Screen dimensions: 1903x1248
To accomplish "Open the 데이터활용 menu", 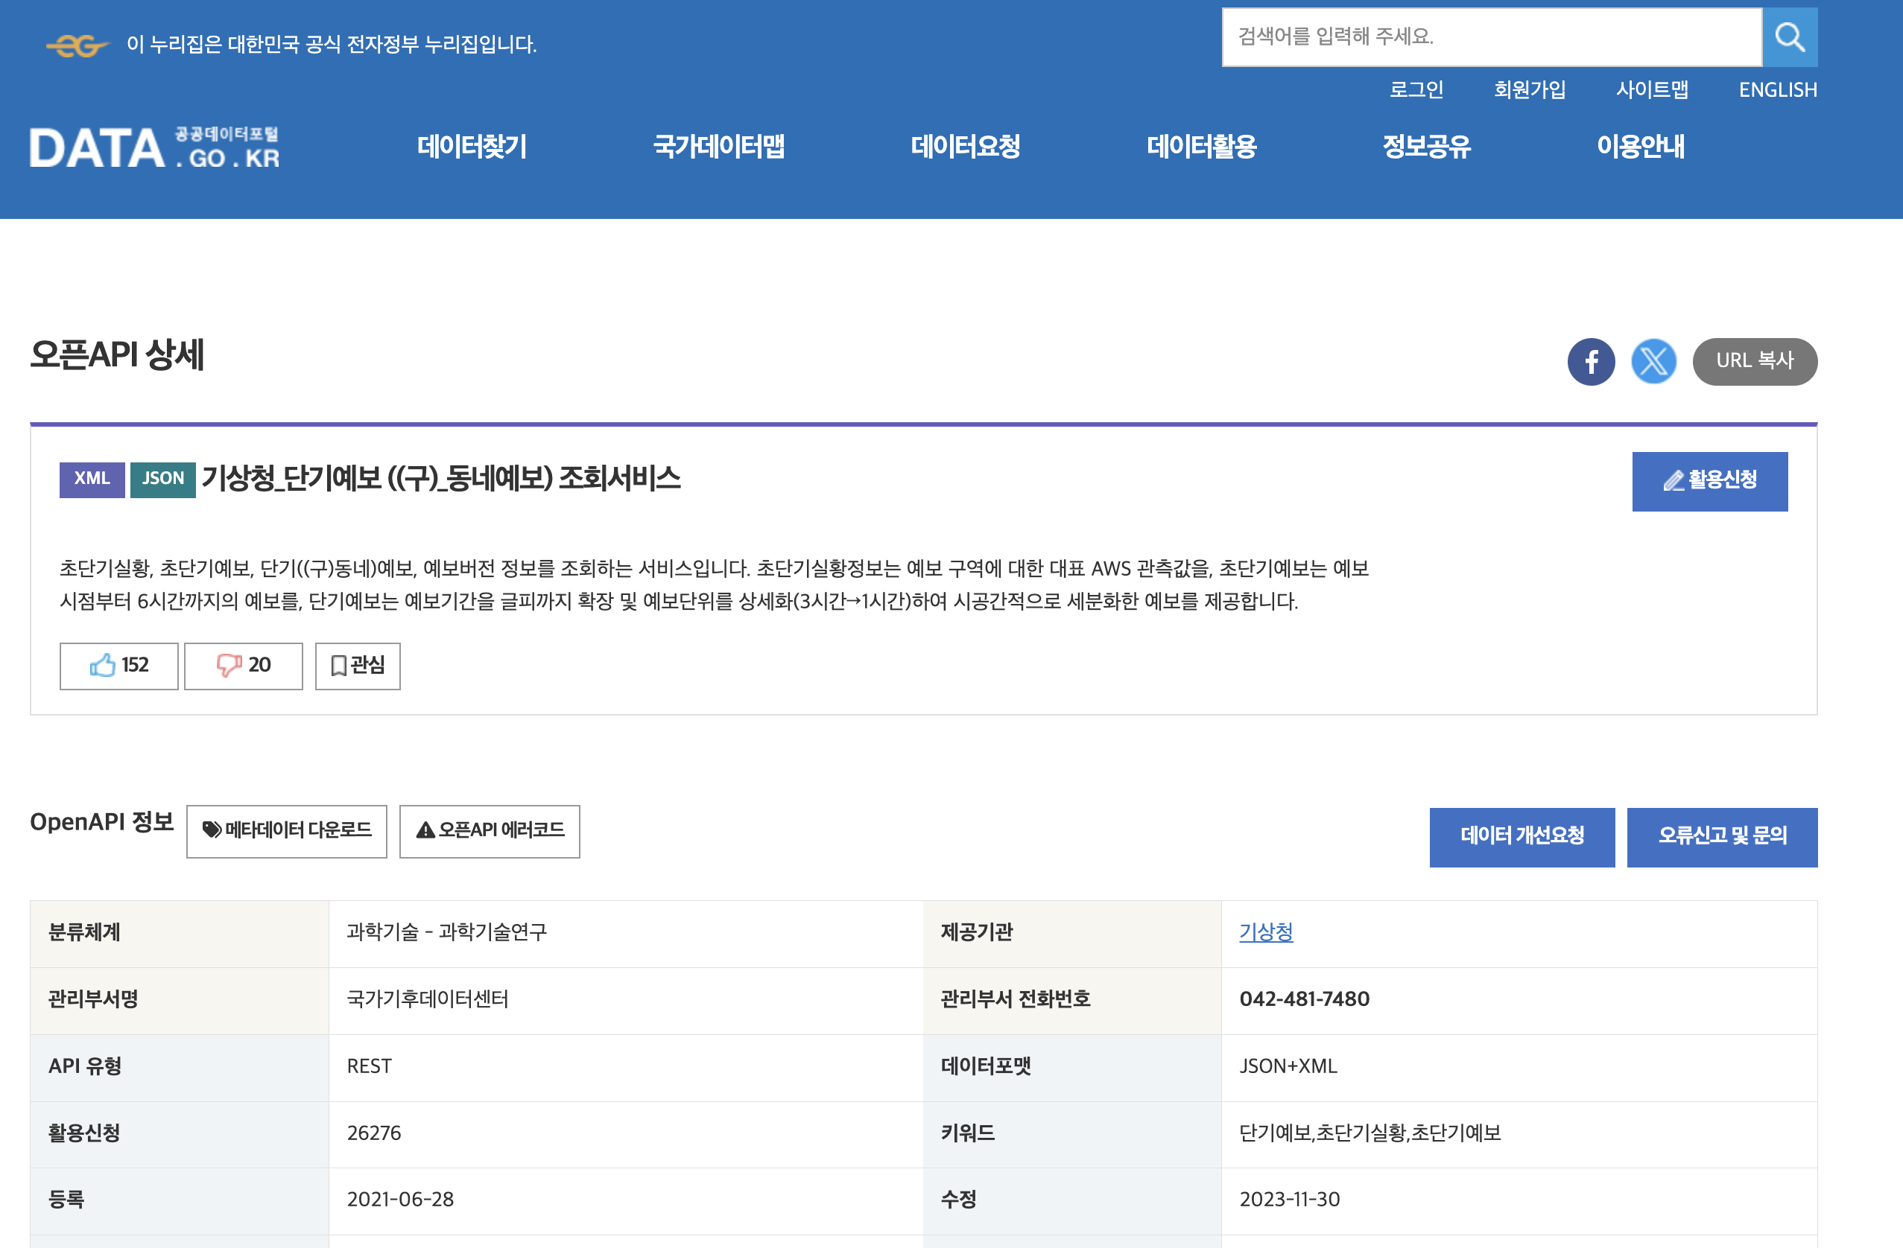I will tap(1201, 147).
